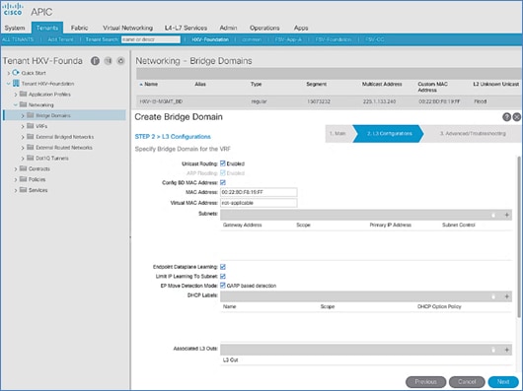Image resolution: width=523 pixels, height=391 pixels.
Task: Expand Application Profiles node
Action: (x=16, y=95)
